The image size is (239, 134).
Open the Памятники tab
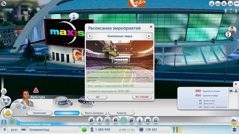pyautogui.click(x=40, y=113)
